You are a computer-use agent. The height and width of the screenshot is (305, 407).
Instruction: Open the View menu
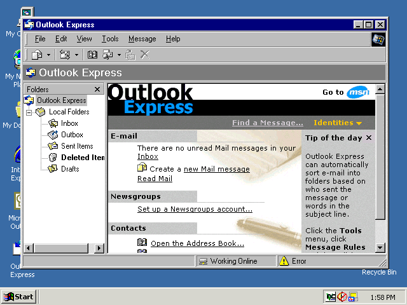point(84,39)
